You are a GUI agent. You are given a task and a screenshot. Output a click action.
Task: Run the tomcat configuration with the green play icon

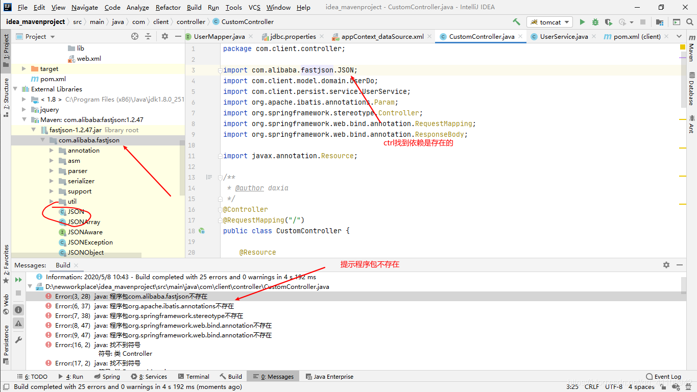tap(582, 22)
